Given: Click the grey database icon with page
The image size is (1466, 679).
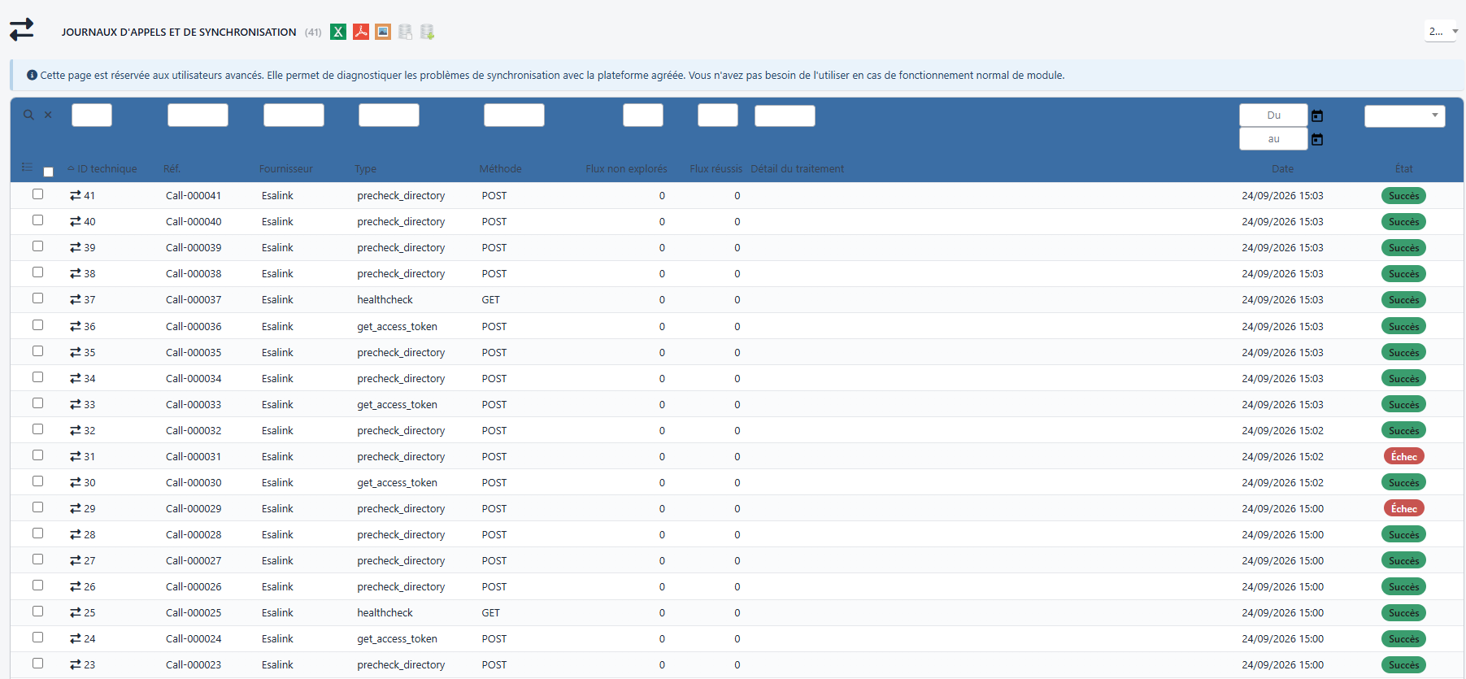Looking at the screenshot, I should pos(405,32).
